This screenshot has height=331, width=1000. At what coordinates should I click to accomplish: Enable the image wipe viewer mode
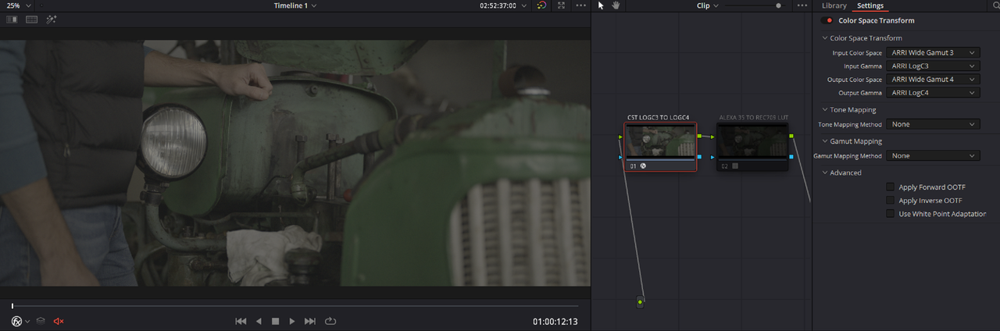[x=12, y=19]
